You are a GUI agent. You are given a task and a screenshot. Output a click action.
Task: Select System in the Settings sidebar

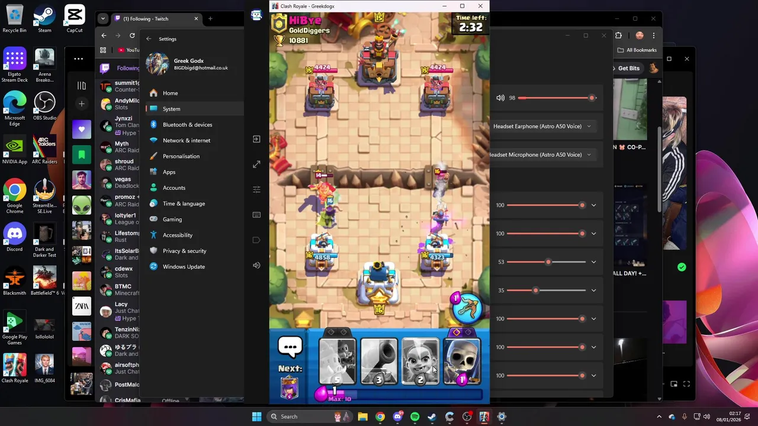click(x=194, y=109)
